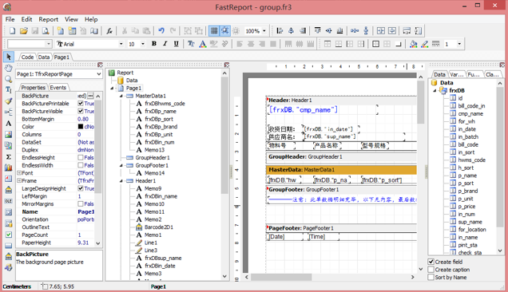Image resolution: width=508 pixels, height=292 pixels.
Task: Select the MasterData1 band in design area
Action: 342,170
